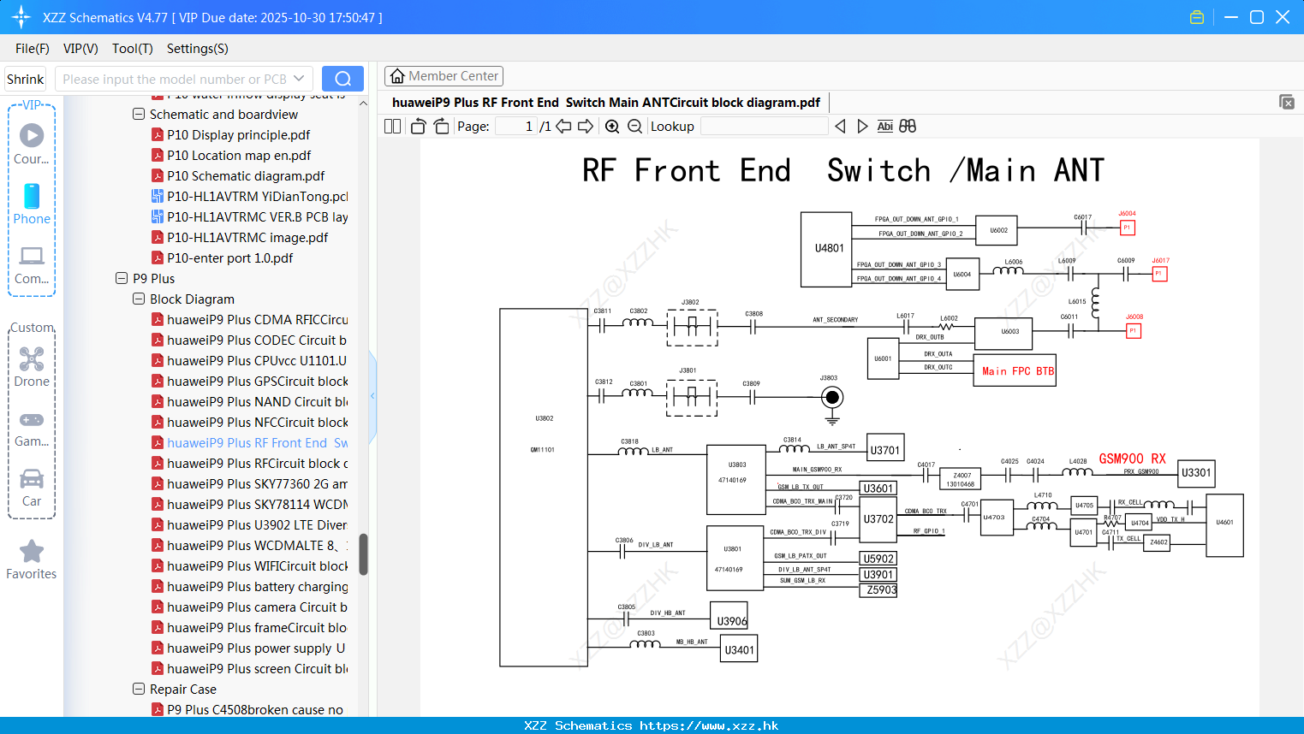Go to next page arrow
The height and width of the screenshot is (734, 1304).
point(586,126)
